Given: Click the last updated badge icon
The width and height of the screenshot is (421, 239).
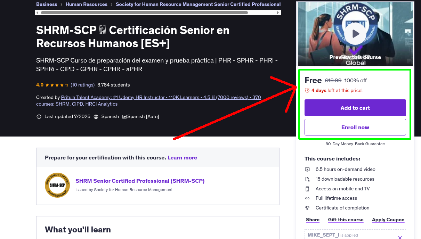Looking at the screenshot, I should pyautogui.click(x=39, y=117).
